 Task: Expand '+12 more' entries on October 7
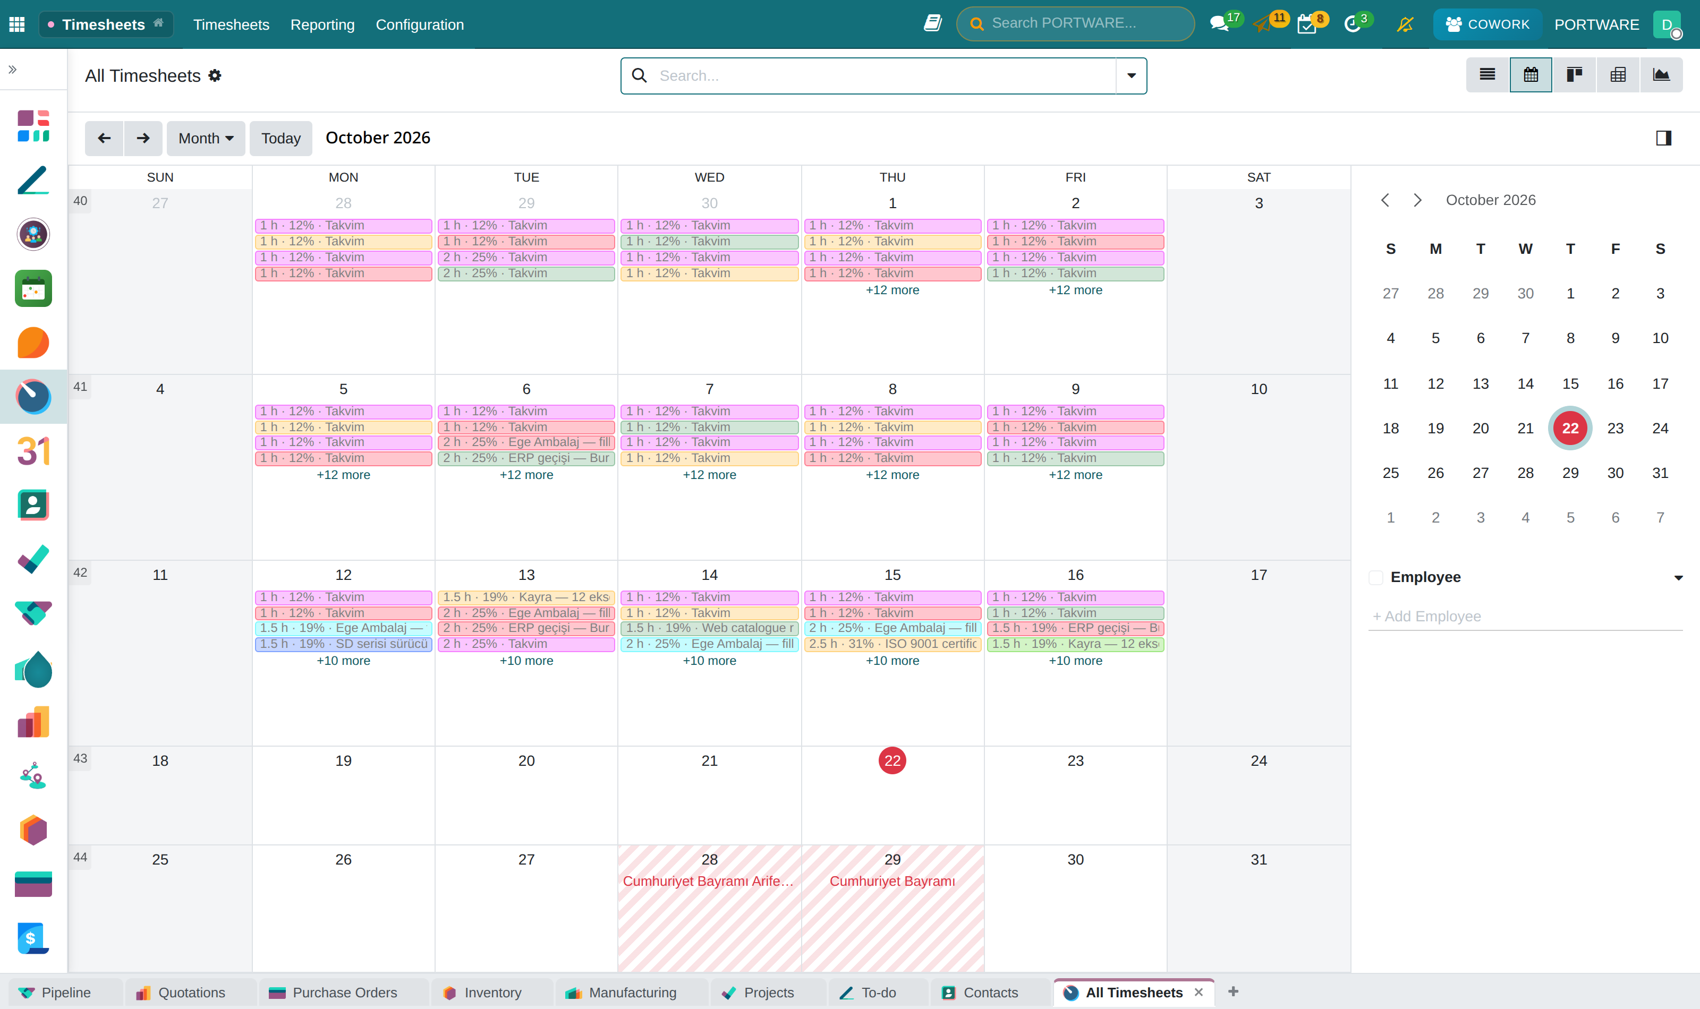[709, 475]
